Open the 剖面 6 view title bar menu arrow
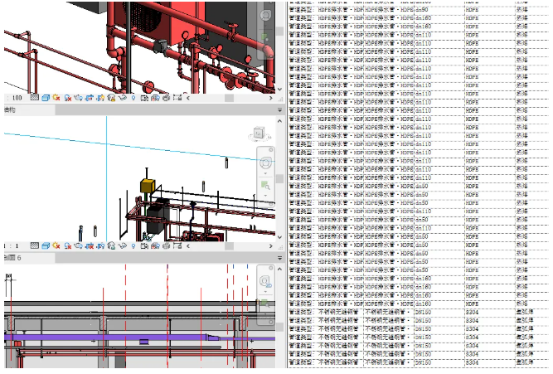 point(279,258)
